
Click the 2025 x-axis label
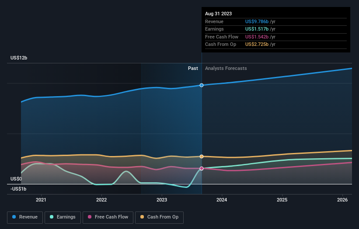pos(282,200)
